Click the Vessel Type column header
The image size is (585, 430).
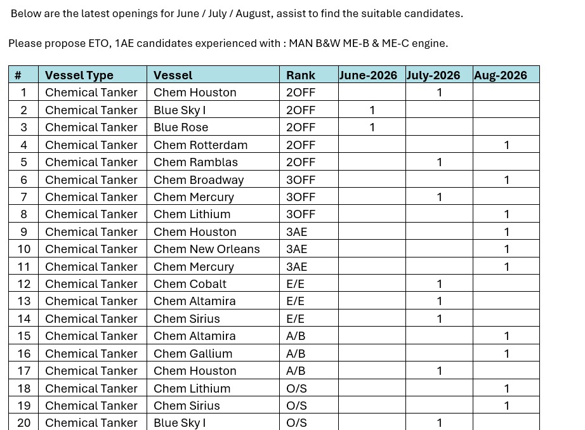[x=93, y=75]
